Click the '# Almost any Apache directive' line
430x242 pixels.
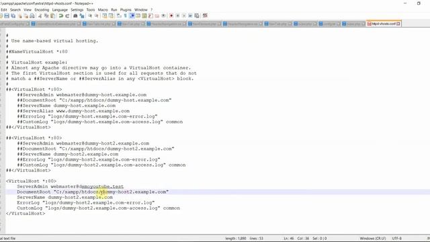(98, 68)
